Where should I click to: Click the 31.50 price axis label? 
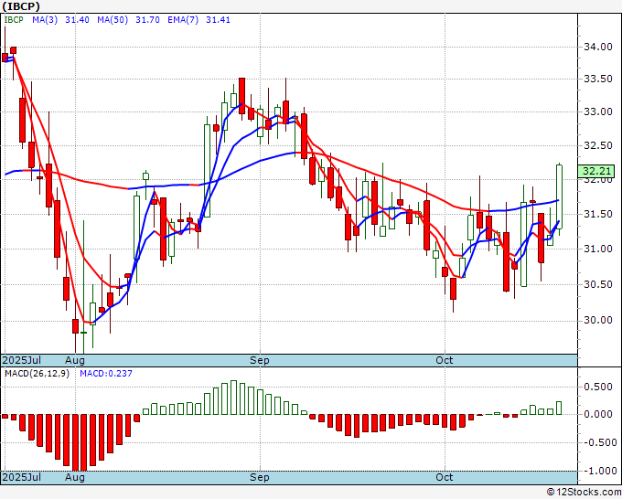tap(598, 215)
